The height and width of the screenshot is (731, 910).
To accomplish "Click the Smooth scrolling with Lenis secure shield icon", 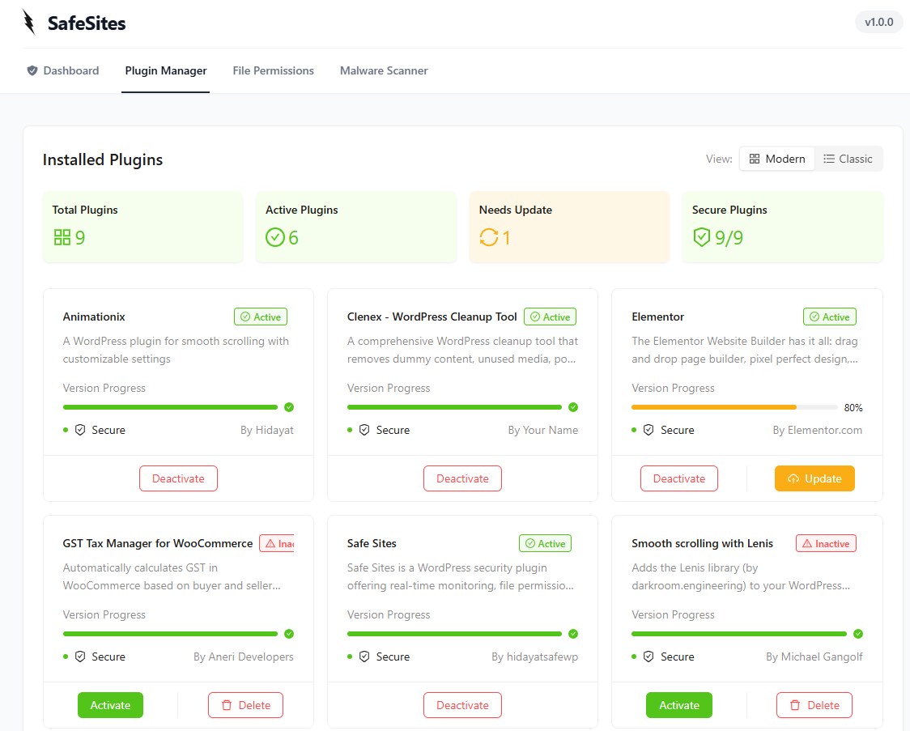I will (648, 657).
